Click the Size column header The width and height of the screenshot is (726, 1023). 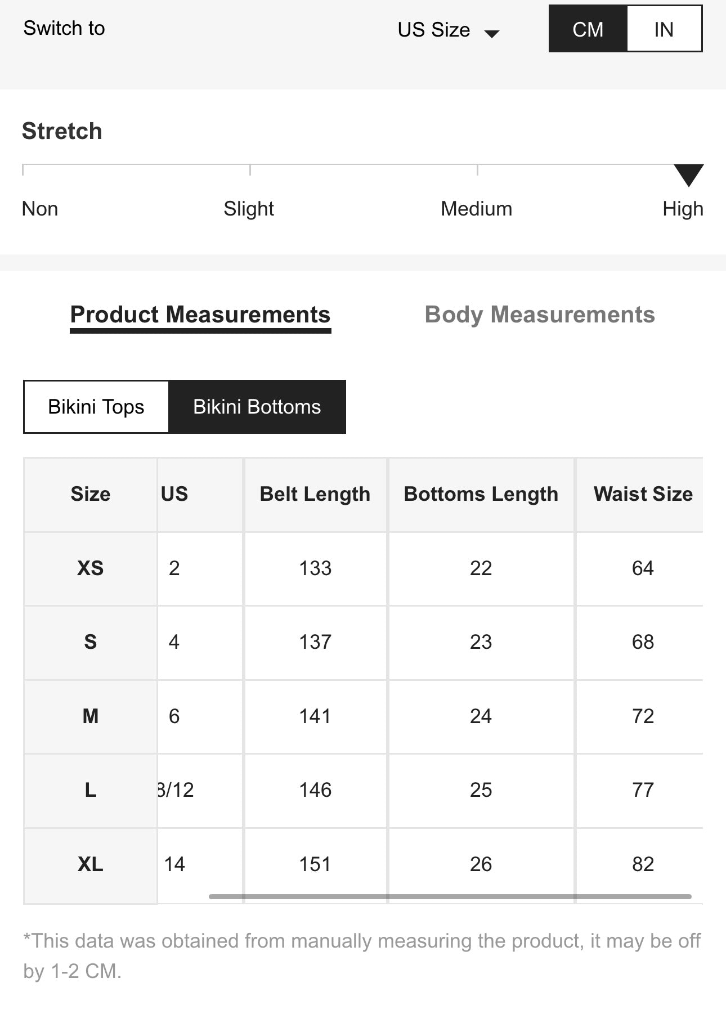[x=90, y=494]
